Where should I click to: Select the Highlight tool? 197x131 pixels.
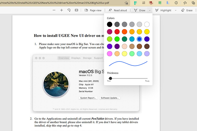pyautogui.click(x=163, y=10)
